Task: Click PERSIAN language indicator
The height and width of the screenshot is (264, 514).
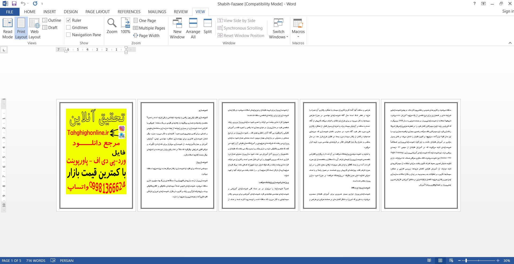Action: 67,261
